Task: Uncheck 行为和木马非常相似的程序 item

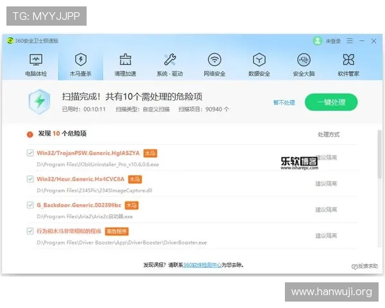Action: (30, 231)
